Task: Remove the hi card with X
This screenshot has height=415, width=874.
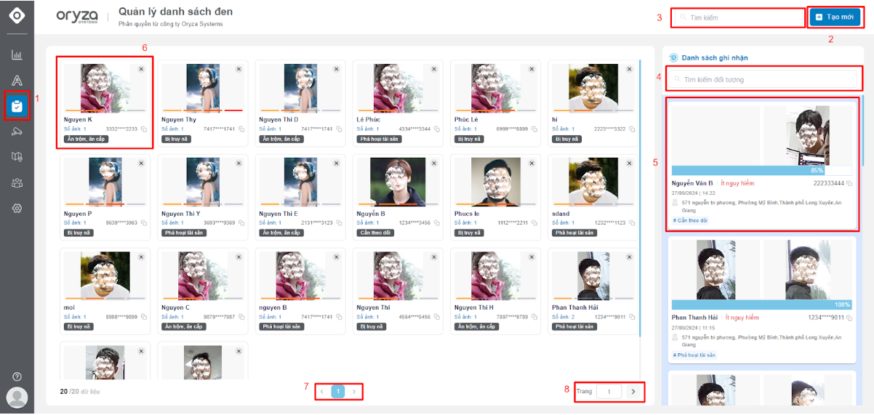Action: tap(629, 69)
